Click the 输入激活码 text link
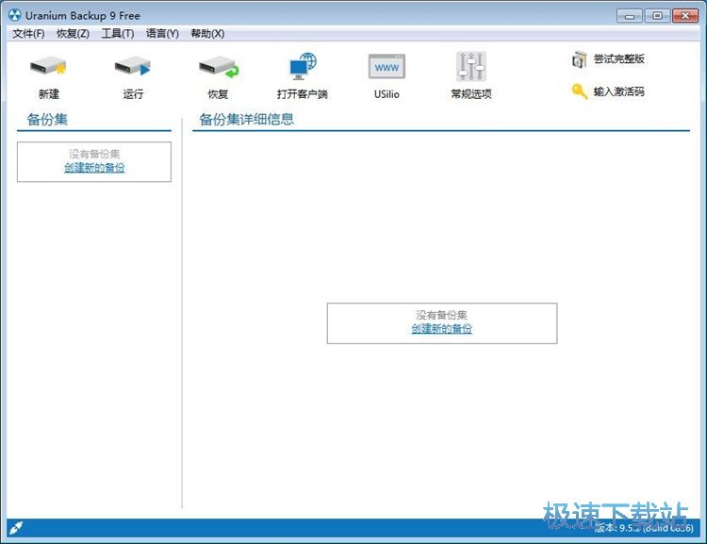This screenshot has height=544, width=707. (618, 91)
